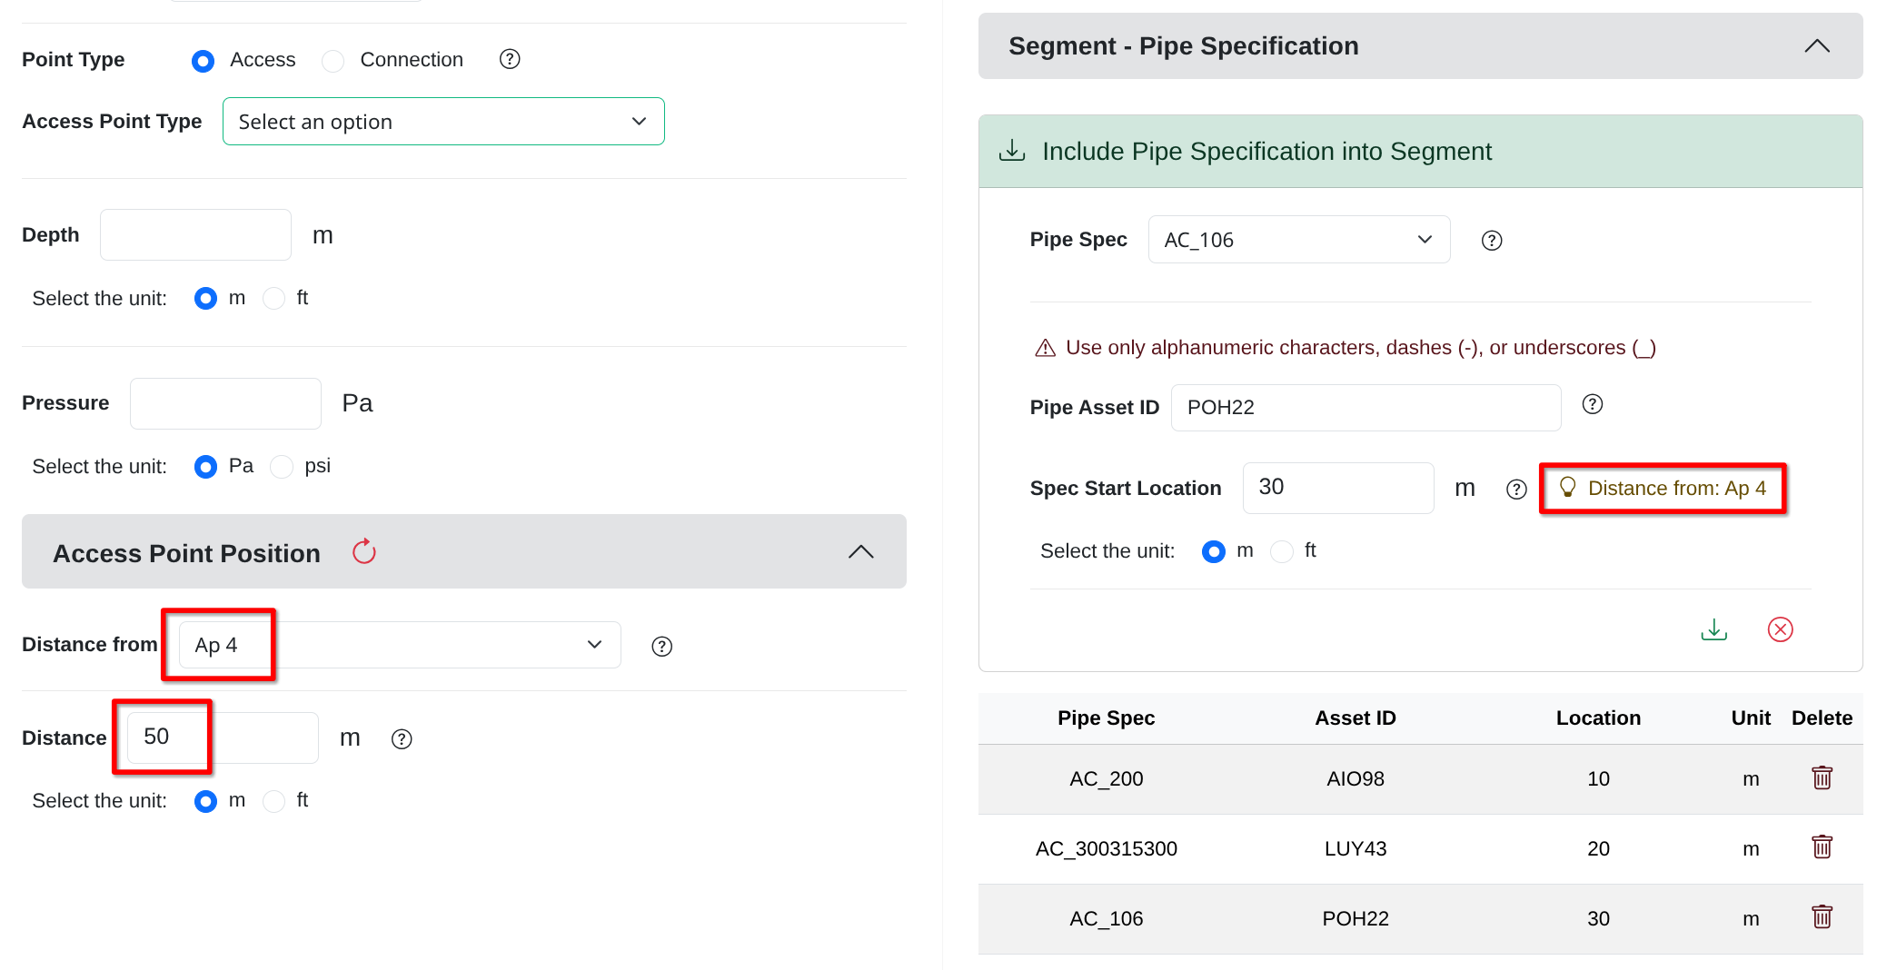Select m unit for Depth

(x=206, y=299)
